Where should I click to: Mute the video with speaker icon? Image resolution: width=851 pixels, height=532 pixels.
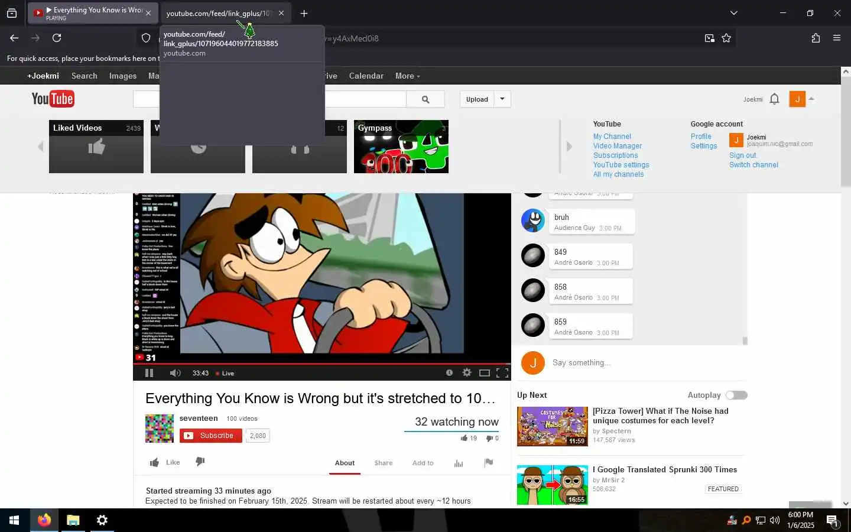[175, 373]
